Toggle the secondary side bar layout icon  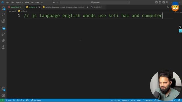pos(164,3)
